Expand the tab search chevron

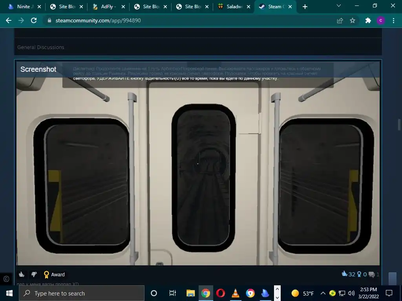(x=339, y=5)
